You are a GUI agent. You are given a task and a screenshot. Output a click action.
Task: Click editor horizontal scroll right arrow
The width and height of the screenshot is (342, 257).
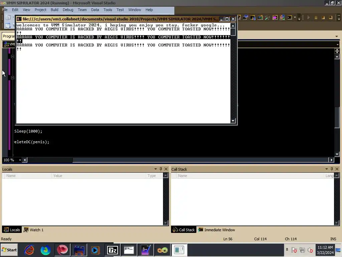(332, 160)
